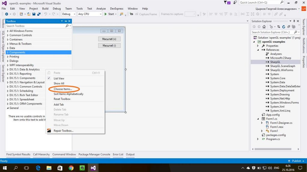Screen dimensions: 307x172
Task: Select the SharpGL.WinForms reference
Action: 282,70
